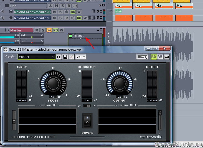Click track 5 waveform icon button
Image resolution: width=203 pixels, height=148 pixels.
tap(67, 12)
